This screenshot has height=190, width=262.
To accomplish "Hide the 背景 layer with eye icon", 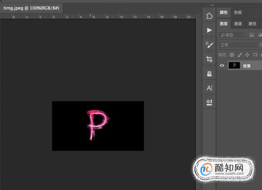I will click(222, 66).
